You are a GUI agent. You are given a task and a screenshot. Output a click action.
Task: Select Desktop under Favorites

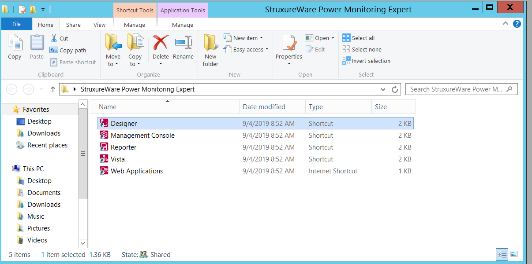pyautogui.click(x=39, y=121)
